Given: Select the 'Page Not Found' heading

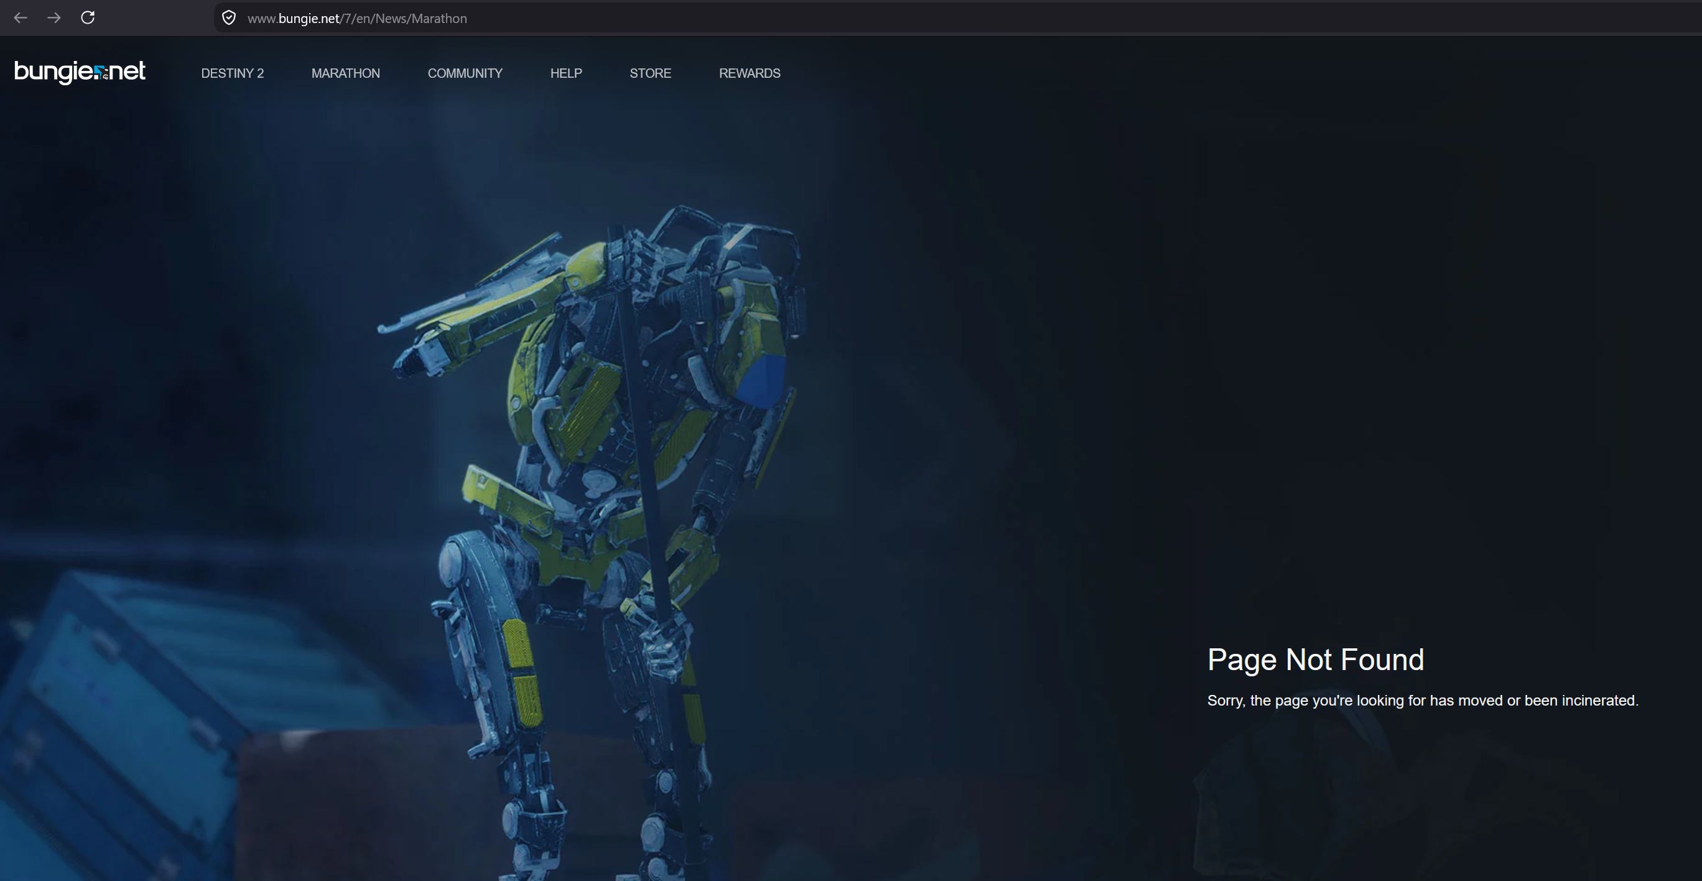Looking at the screenshot, I should tap(1316, 660).
